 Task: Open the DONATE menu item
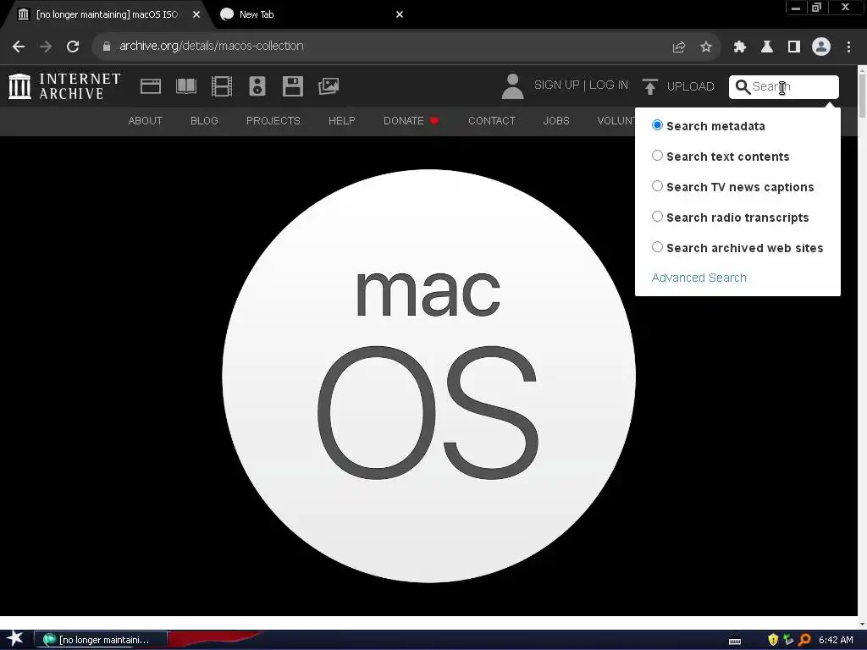click(x=411, y=120)
